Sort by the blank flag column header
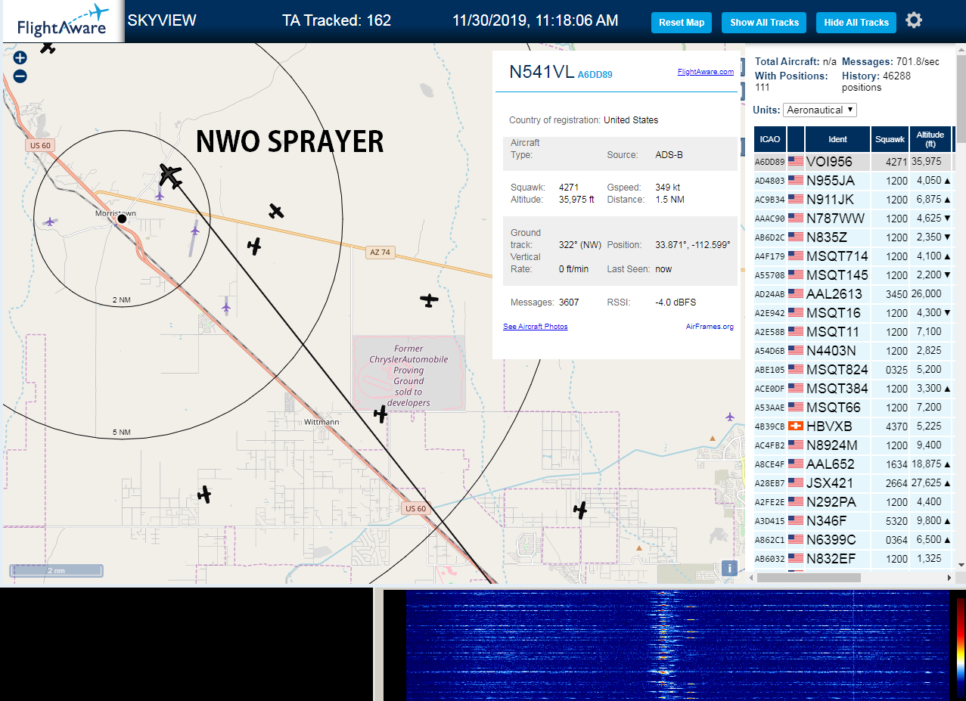The image size is (966, 701). click(796, 139)
